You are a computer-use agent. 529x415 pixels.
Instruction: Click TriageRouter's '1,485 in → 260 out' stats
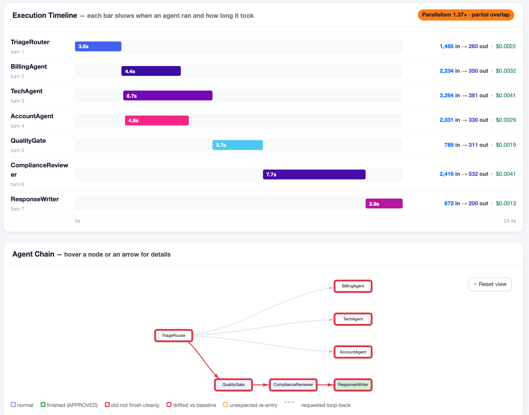(x=464, y=46)
